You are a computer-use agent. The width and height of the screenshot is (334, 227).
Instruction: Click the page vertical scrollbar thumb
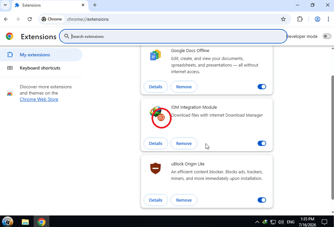[332, 137]
